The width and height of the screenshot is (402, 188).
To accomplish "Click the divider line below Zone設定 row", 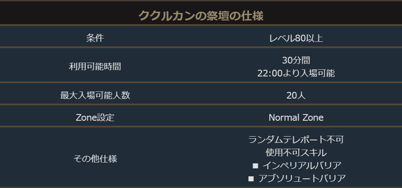I will click(x=201, y=126).
